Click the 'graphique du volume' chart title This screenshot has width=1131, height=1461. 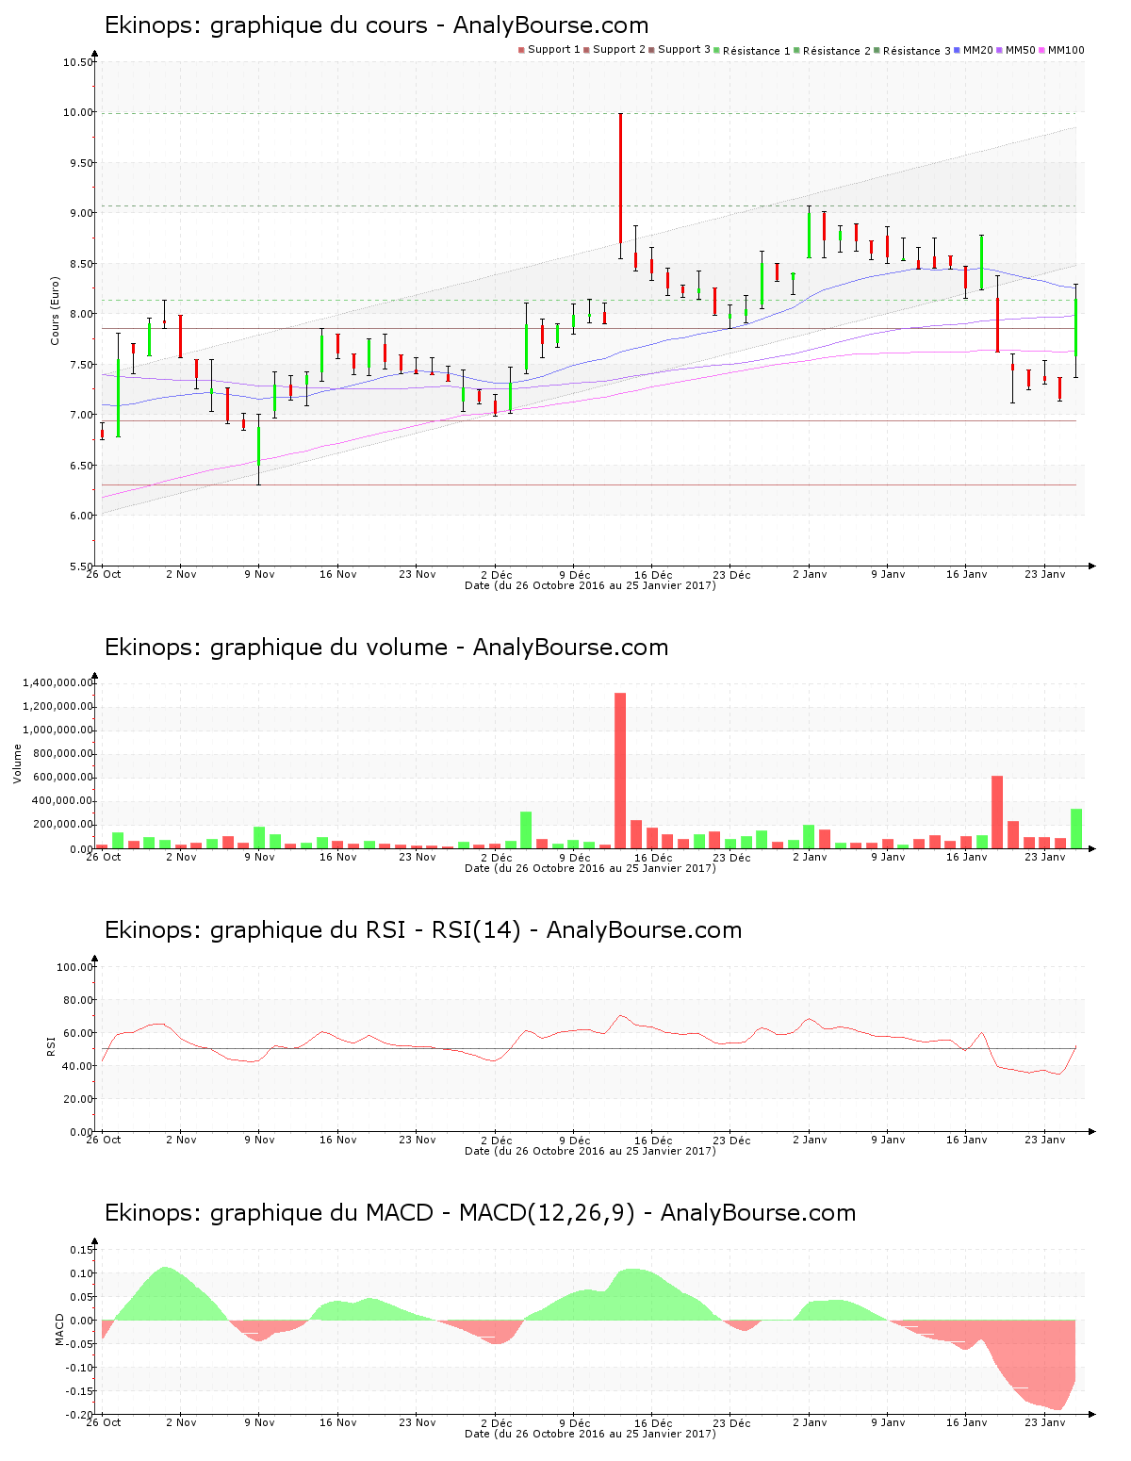pyautogui.click(x=386, y=648)
